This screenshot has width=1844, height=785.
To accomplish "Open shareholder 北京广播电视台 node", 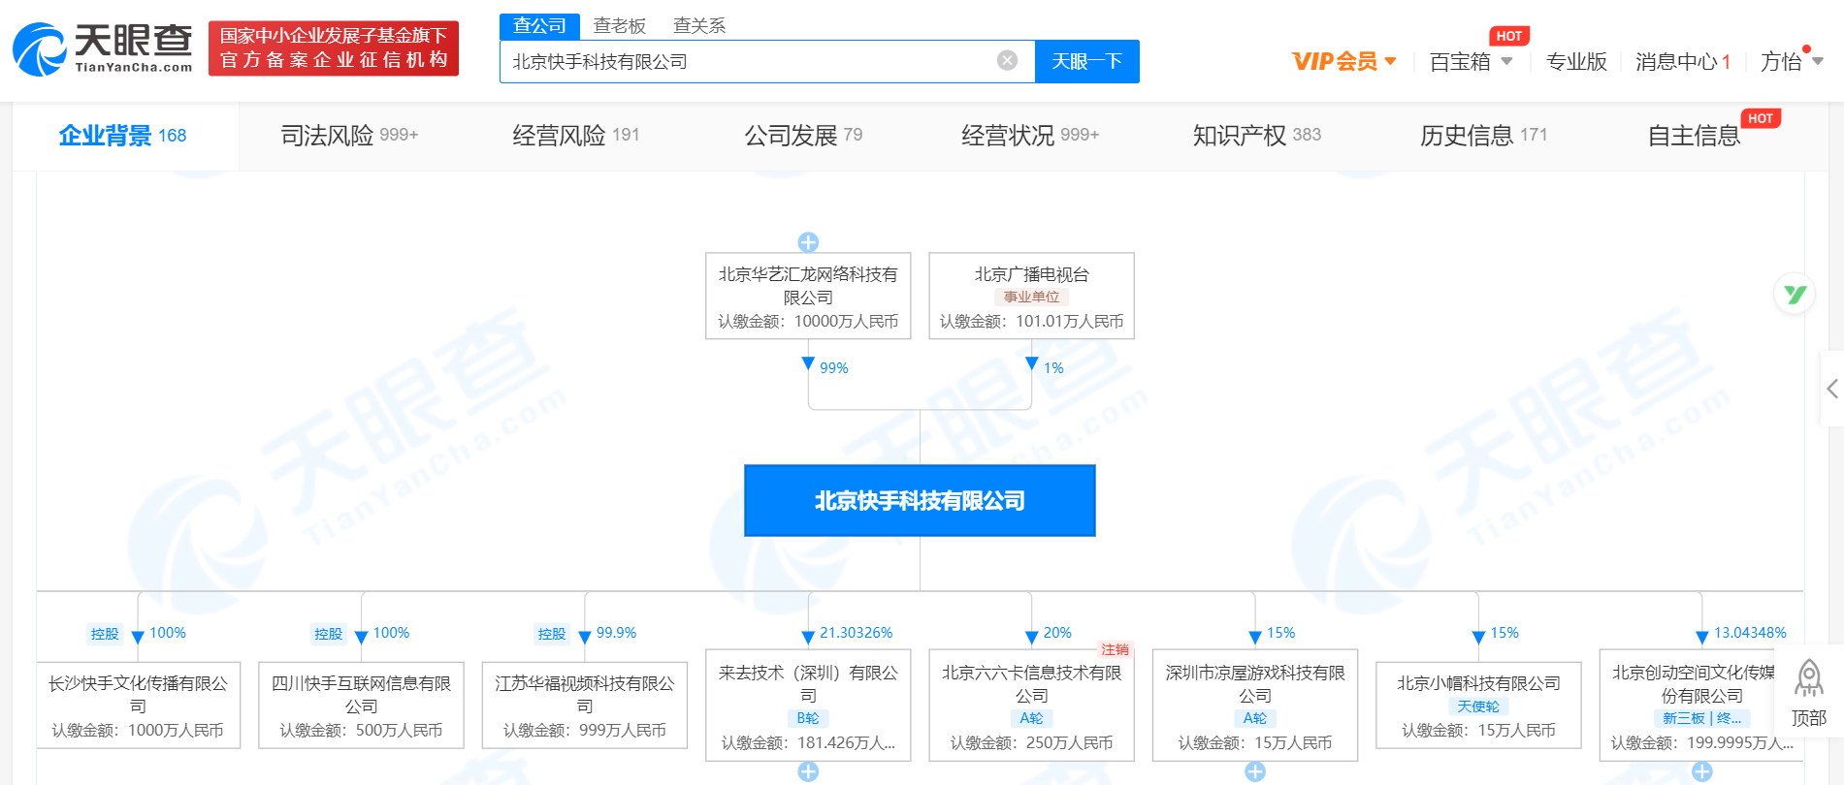I will tap(1031, 297).
